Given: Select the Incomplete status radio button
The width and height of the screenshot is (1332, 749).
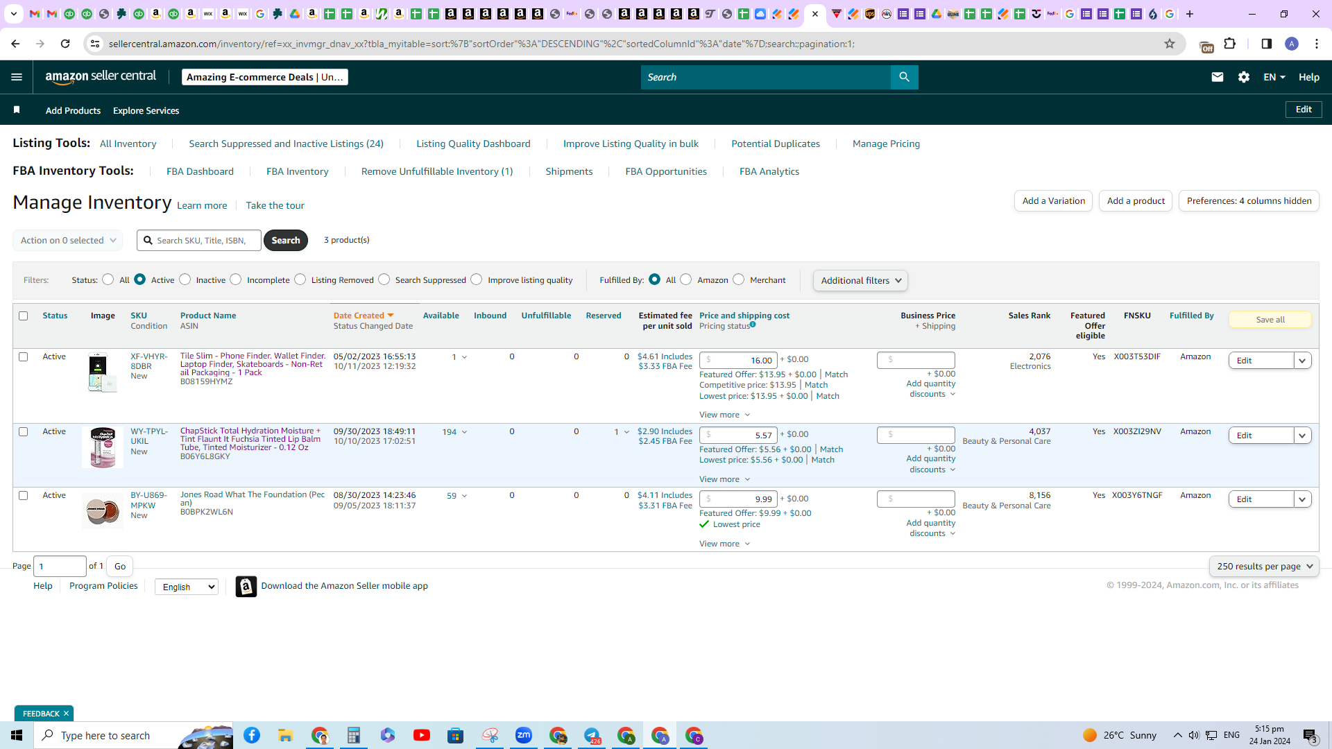Looking at the screenshot, I should [236, 279].
